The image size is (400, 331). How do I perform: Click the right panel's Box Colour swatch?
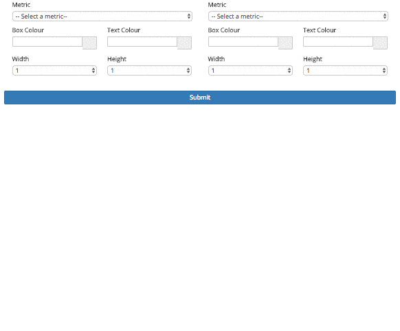tap(285, 43)
